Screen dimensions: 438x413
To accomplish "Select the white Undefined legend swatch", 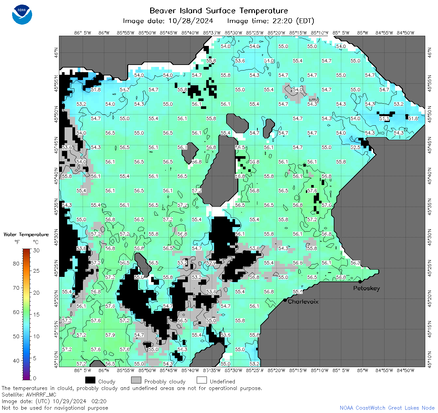I will click(x=202, y=380).
